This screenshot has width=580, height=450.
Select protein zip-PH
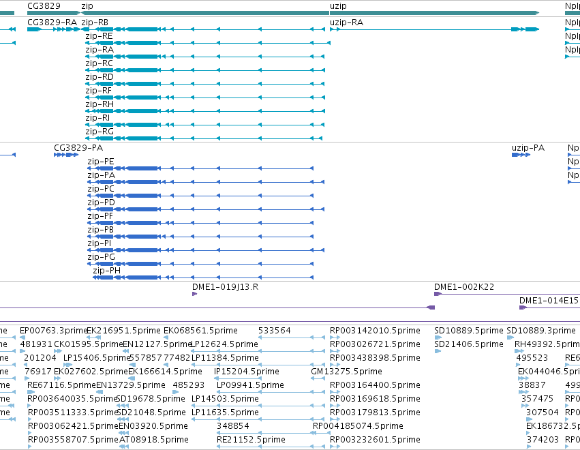(107, 271)
